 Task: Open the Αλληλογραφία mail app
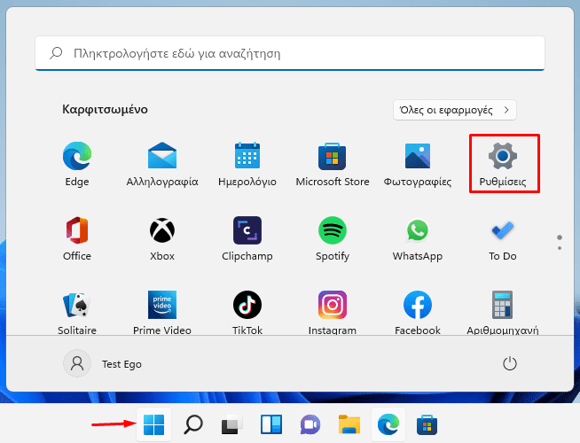tap(162, 164)
